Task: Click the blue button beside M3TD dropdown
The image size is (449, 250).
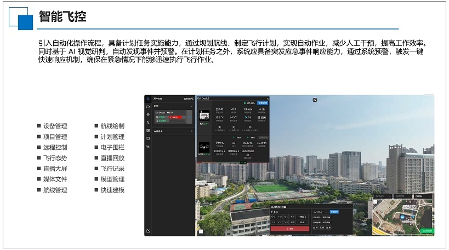Action: tap(334, 212)
